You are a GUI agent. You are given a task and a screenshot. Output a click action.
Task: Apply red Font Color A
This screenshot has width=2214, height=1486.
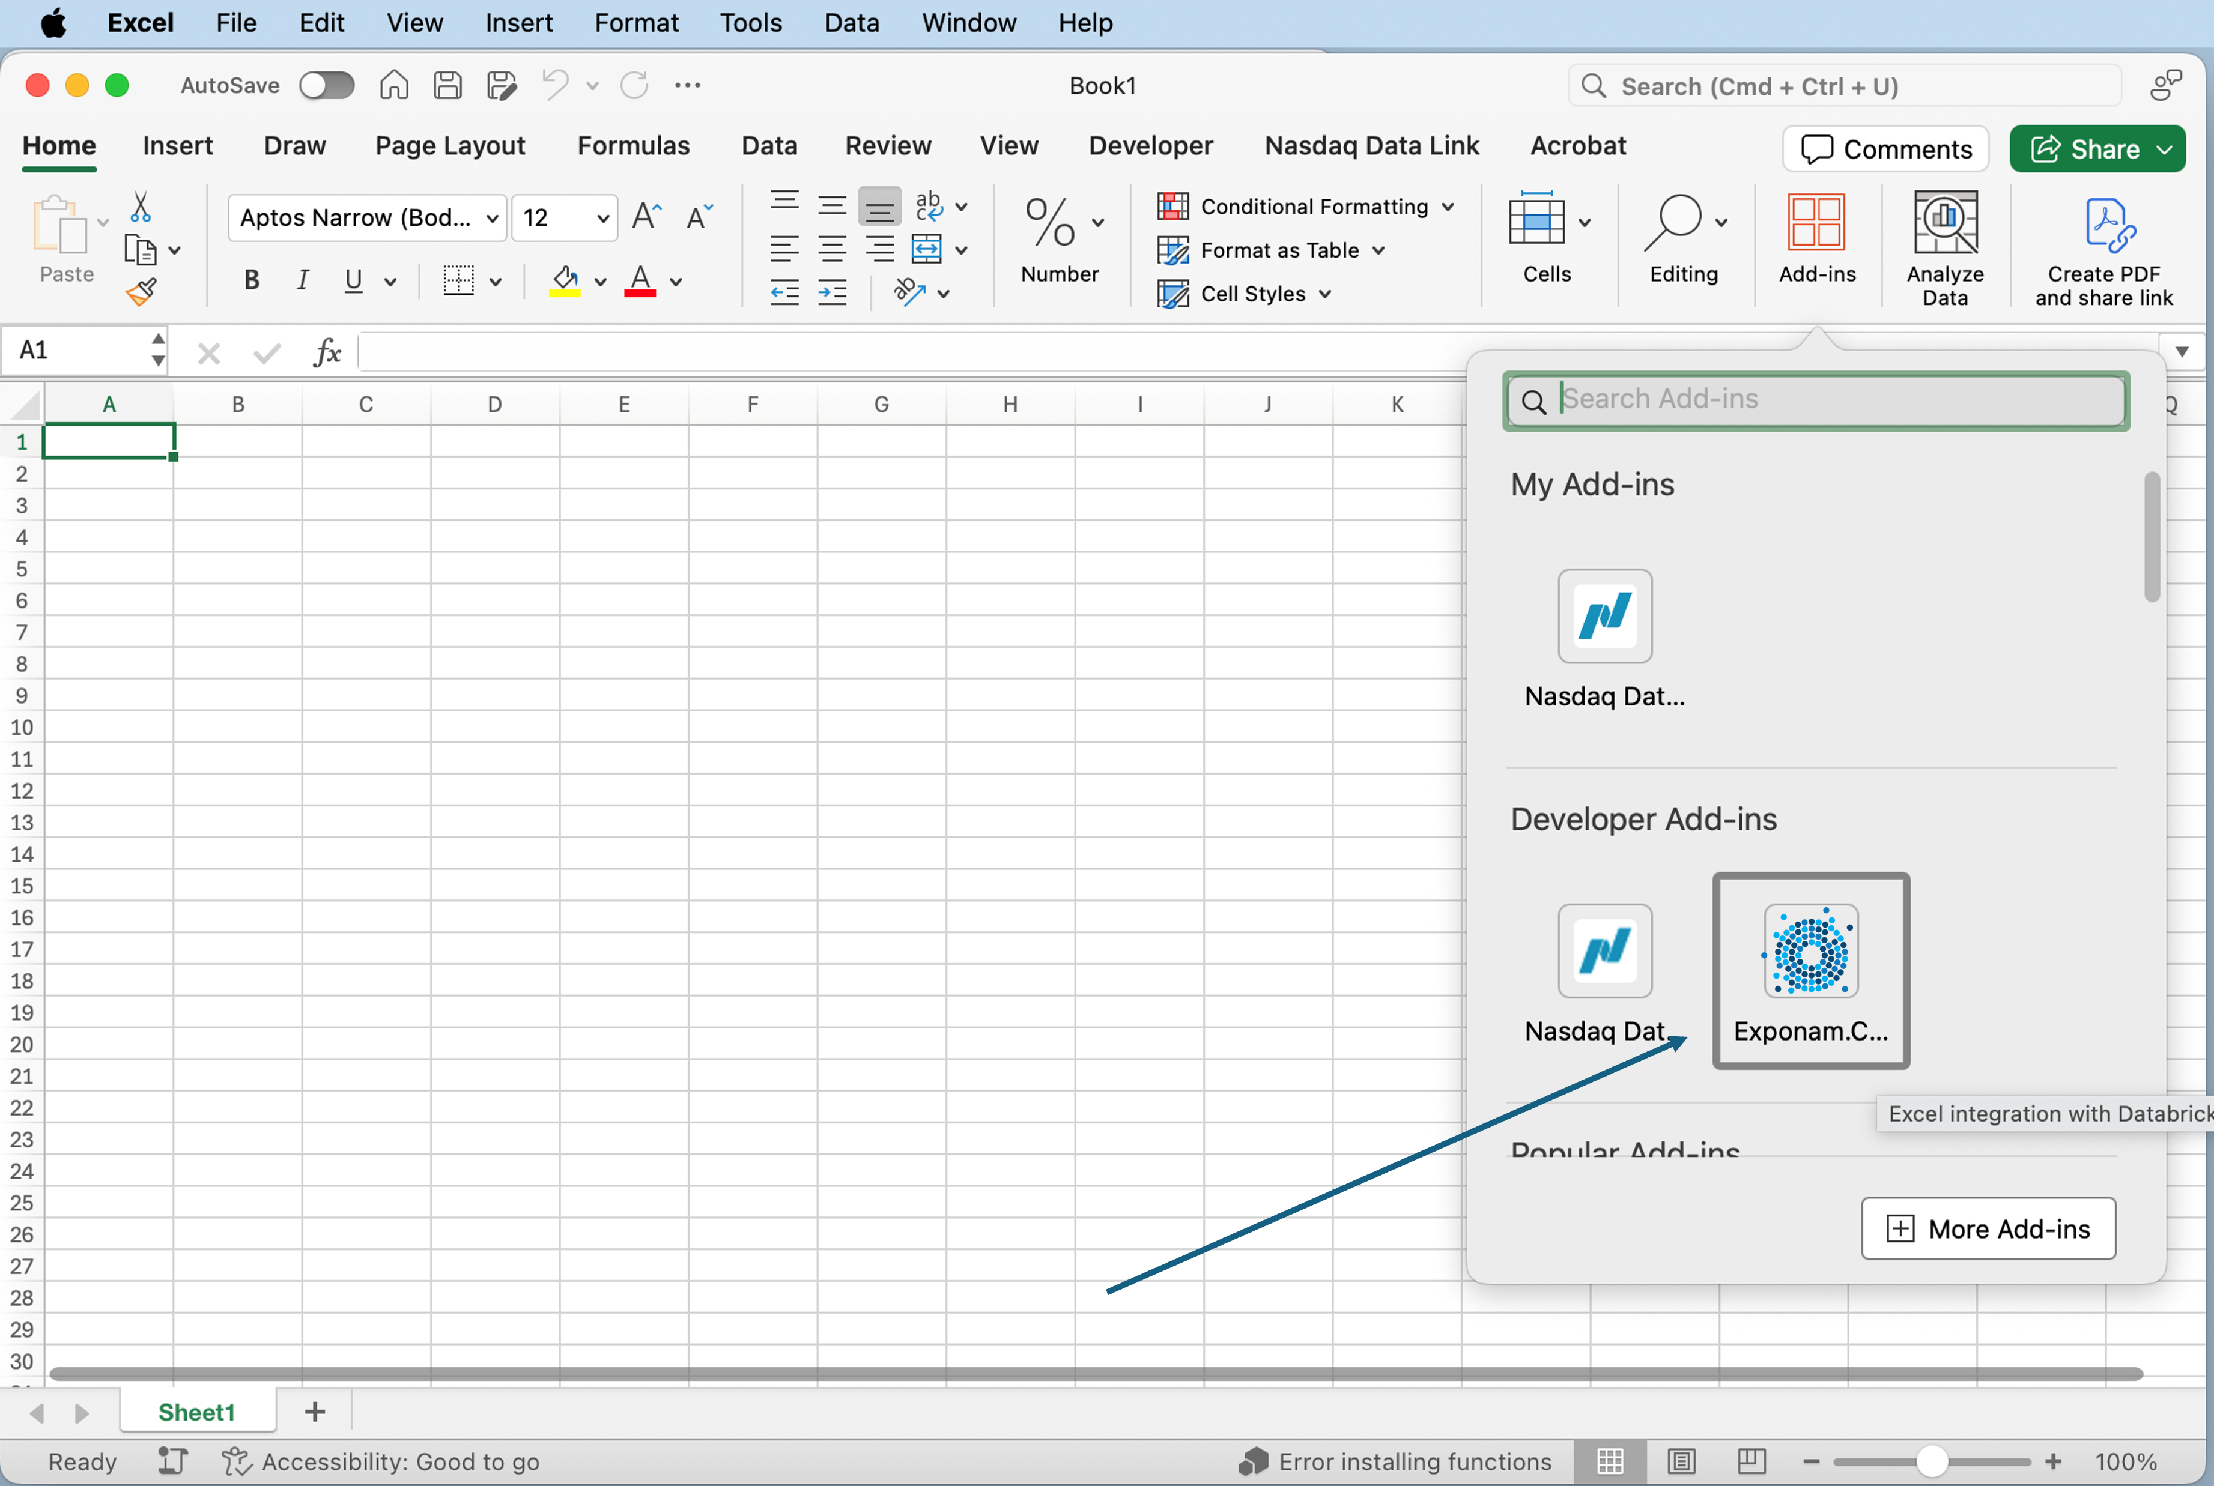point(640,280)
